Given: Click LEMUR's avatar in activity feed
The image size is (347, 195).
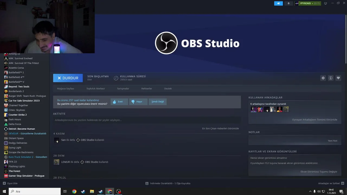Looking at the screenshot, I should pyautogui.click(x=56, y=162).
